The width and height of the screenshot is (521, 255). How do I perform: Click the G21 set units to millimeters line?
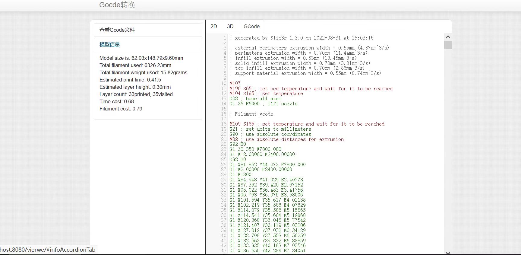270,129
